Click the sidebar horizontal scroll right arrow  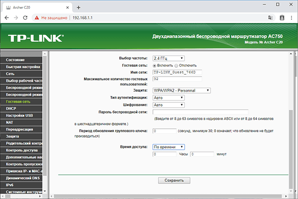pyautogui.click(x=40, y=196)
